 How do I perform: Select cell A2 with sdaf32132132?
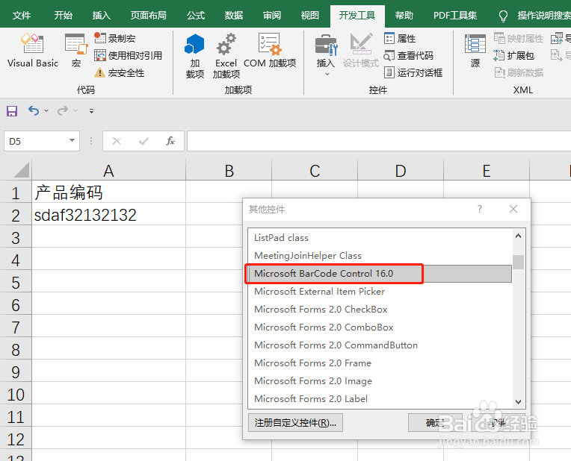point(108,215)
